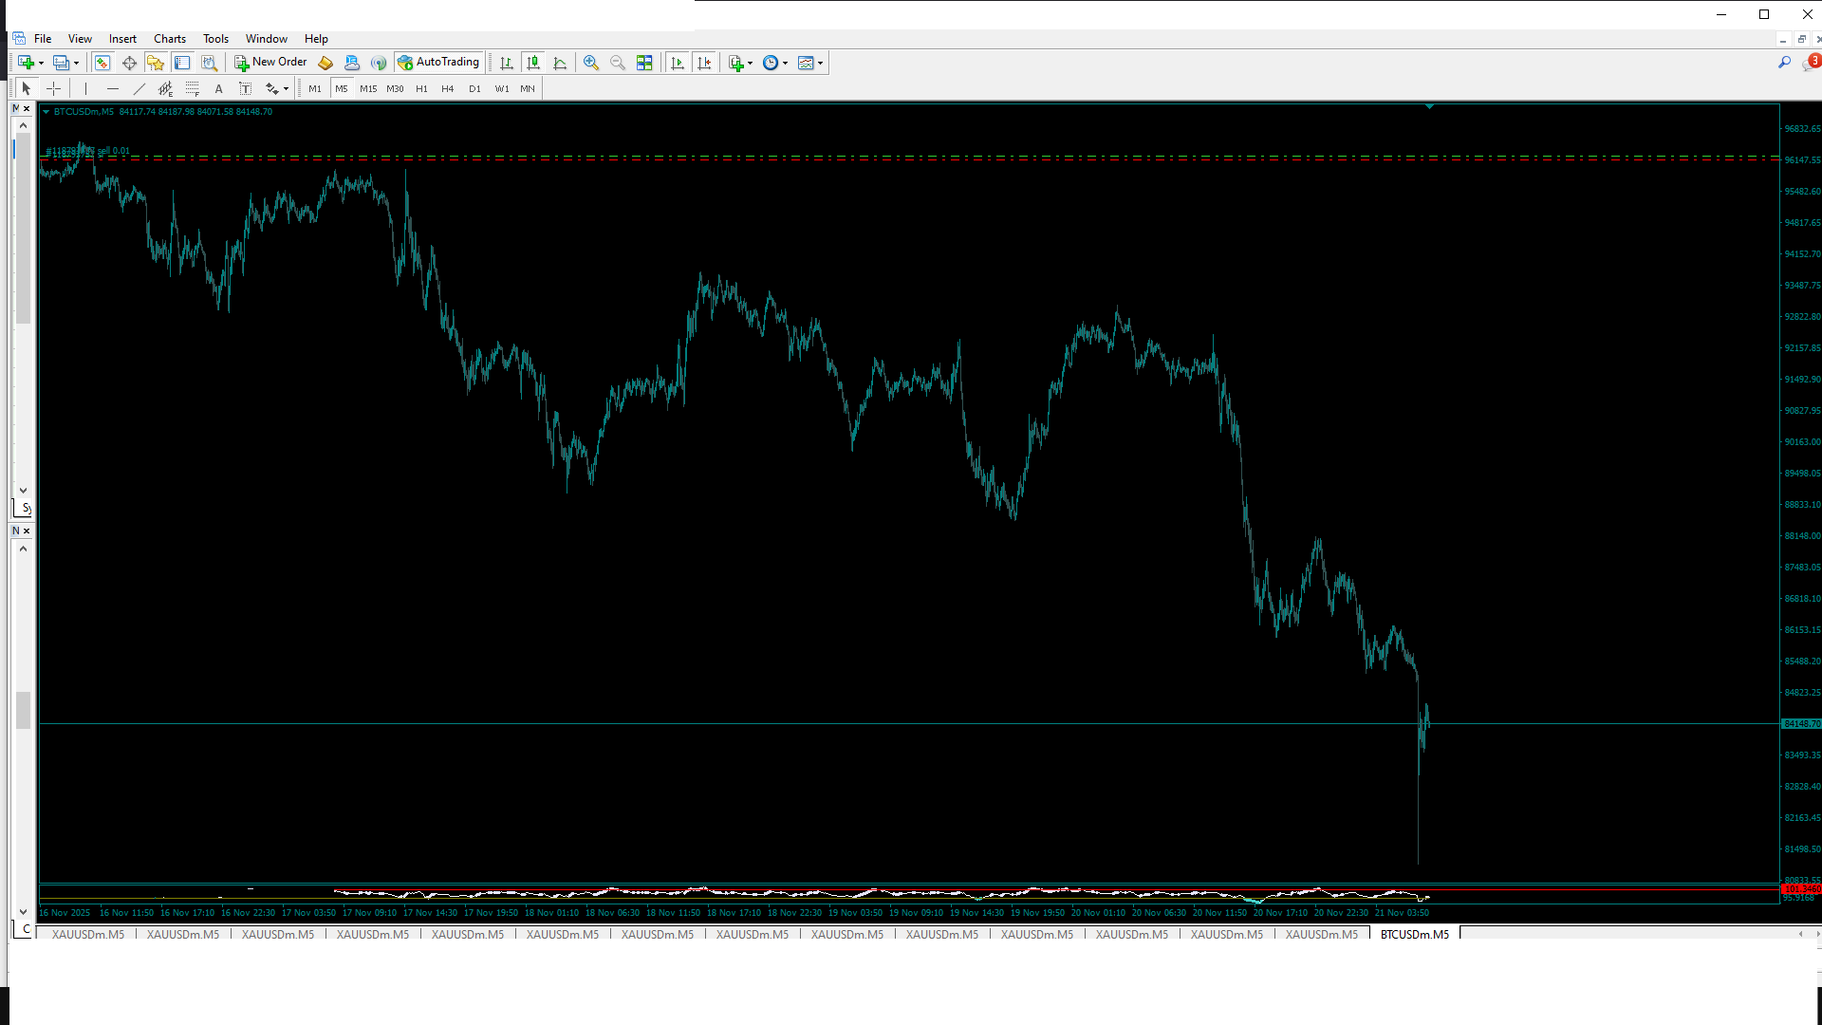Toggle the chart auto scroll button

coord(678,63)
